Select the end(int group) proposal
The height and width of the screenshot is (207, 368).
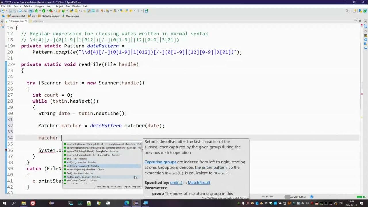[102, 162]
